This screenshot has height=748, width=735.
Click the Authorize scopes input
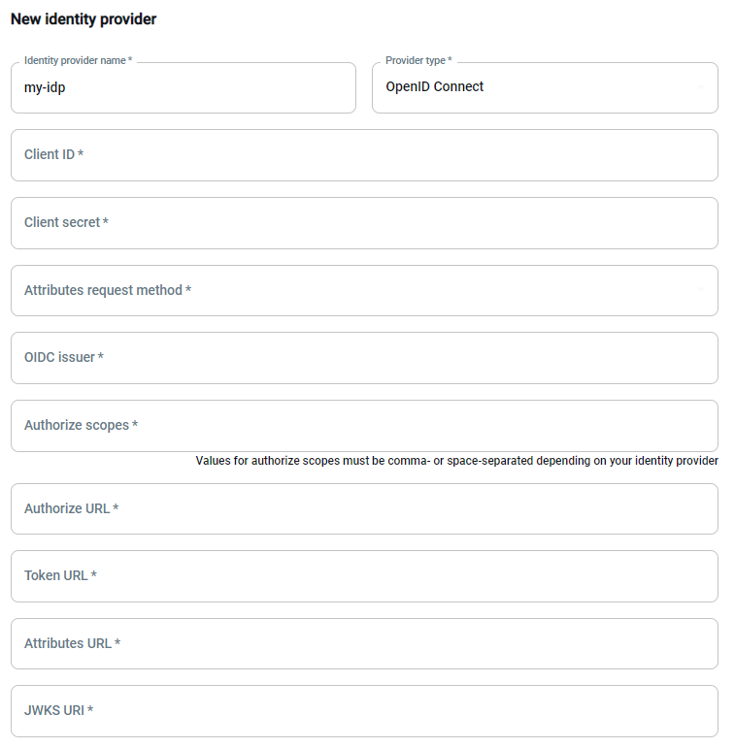click(x=364, y=426)
